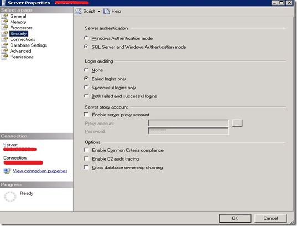Click the connection properties icon
Screen dimensions: 297x226
click(7, 171)
